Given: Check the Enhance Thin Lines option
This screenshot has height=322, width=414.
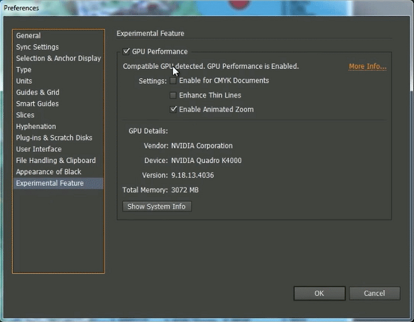Looking at the screenshot, I should click(x=173, y=95).
